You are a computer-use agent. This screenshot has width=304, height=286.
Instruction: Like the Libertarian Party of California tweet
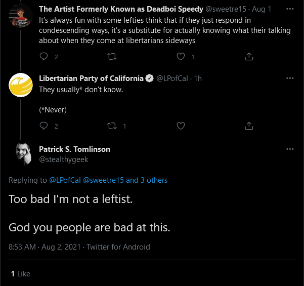tap(181, 126)
